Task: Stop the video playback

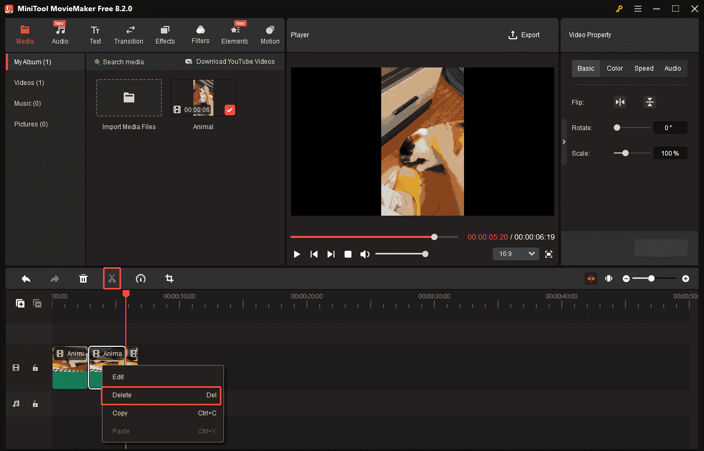Action: click(348, 254)
